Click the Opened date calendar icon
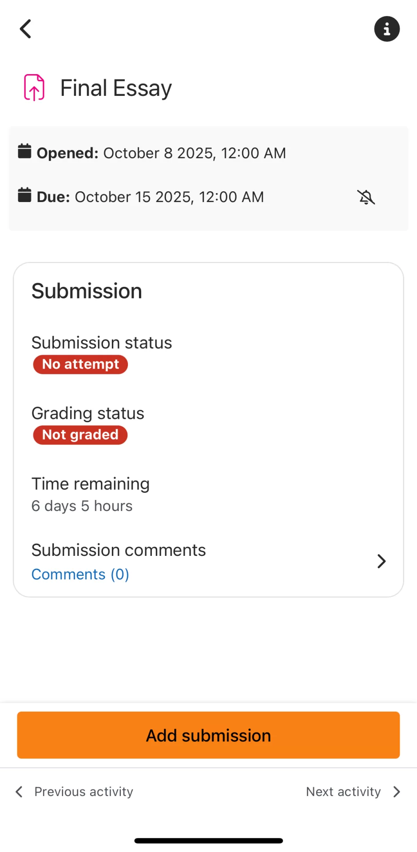This screenshot has width=417, height=852. coord(24,151)
